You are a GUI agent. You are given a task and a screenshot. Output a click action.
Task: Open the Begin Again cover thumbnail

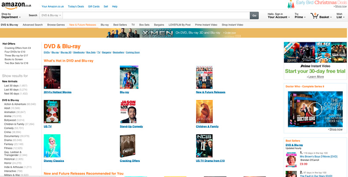pyautogui.click(x=204, y=77)
